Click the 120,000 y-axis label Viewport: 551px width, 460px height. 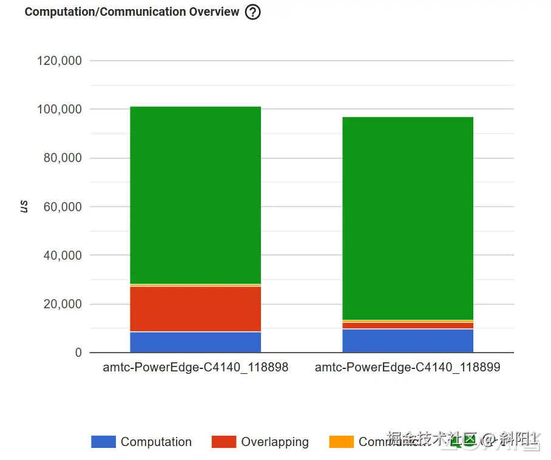click(59, 61)
